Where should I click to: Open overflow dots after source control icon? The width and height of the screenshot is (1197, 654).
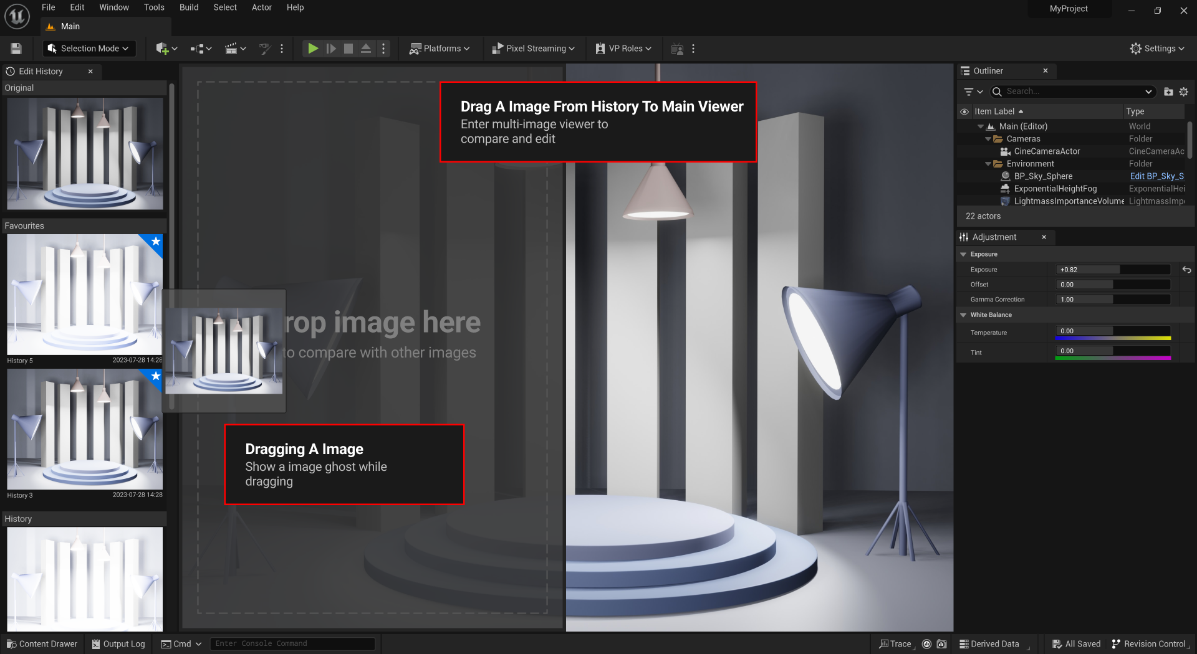(x=282, y=49)
